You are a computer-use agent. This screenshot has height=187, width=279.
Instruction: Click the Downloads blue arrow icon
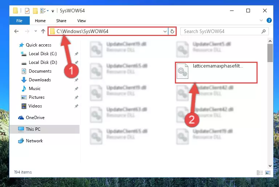pyautogui.click(x=24, y=80)
